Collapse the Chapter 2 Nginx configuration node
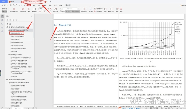 tap(8, 55)
